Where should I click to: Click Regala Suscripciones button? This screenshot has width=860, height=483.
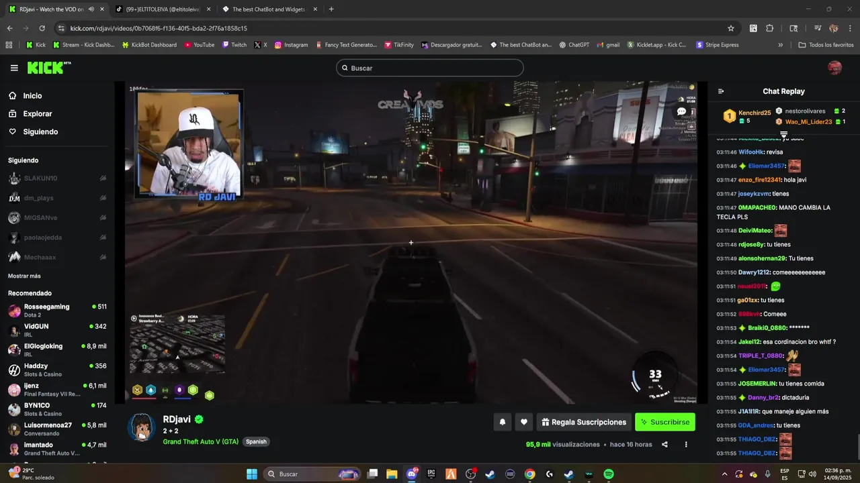tap(583, 422)
